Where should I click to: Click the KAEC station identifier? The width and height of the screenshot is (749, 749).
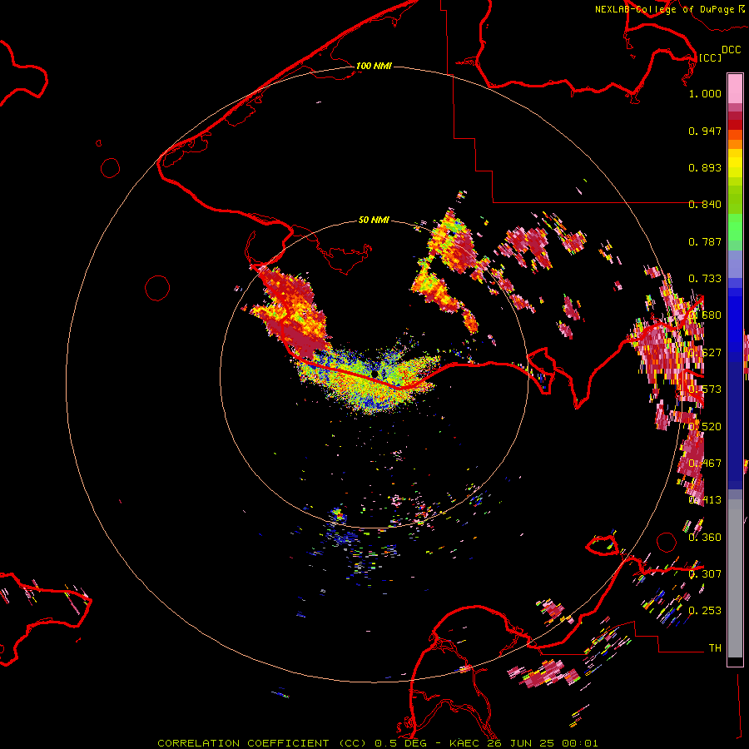point(465,743)
